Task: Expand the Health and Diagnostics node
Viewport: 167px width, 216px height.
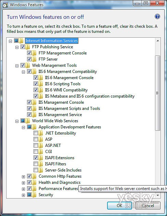Action: [x=23, y=183]
